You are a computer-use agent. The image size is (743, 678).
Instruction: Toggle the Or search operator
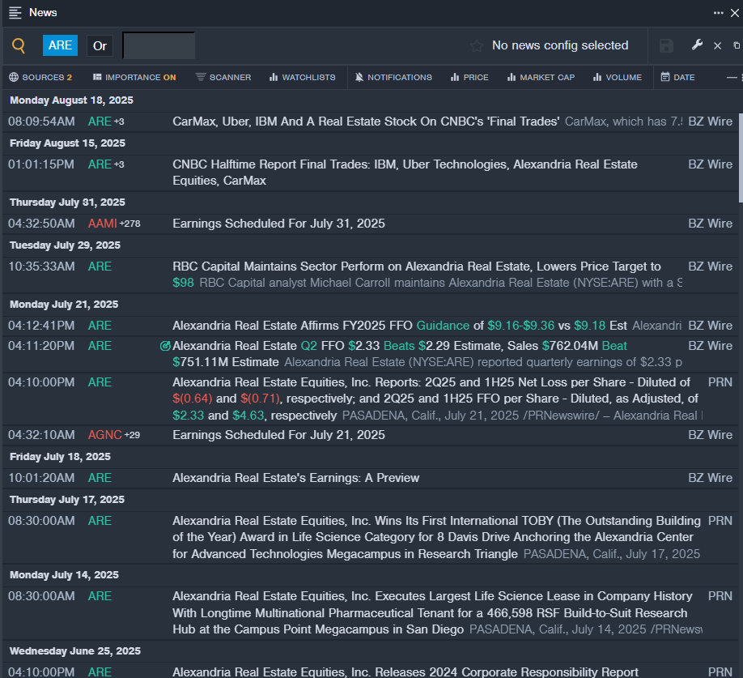click(x=100, y=46)
